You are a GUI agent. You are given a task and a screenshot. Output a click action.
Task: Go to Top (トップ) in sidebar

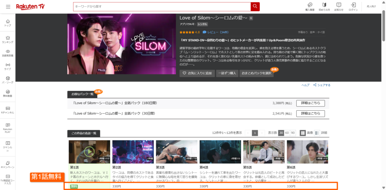[8, 23]
